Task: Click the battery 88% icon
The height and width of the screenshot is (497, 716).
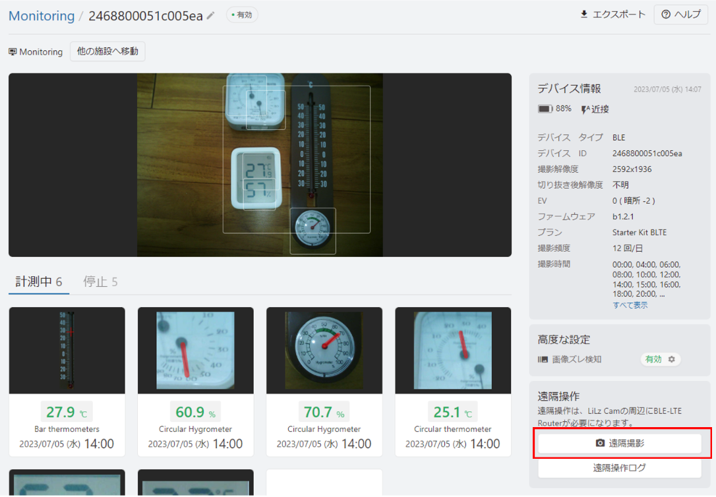Action: 545,109
